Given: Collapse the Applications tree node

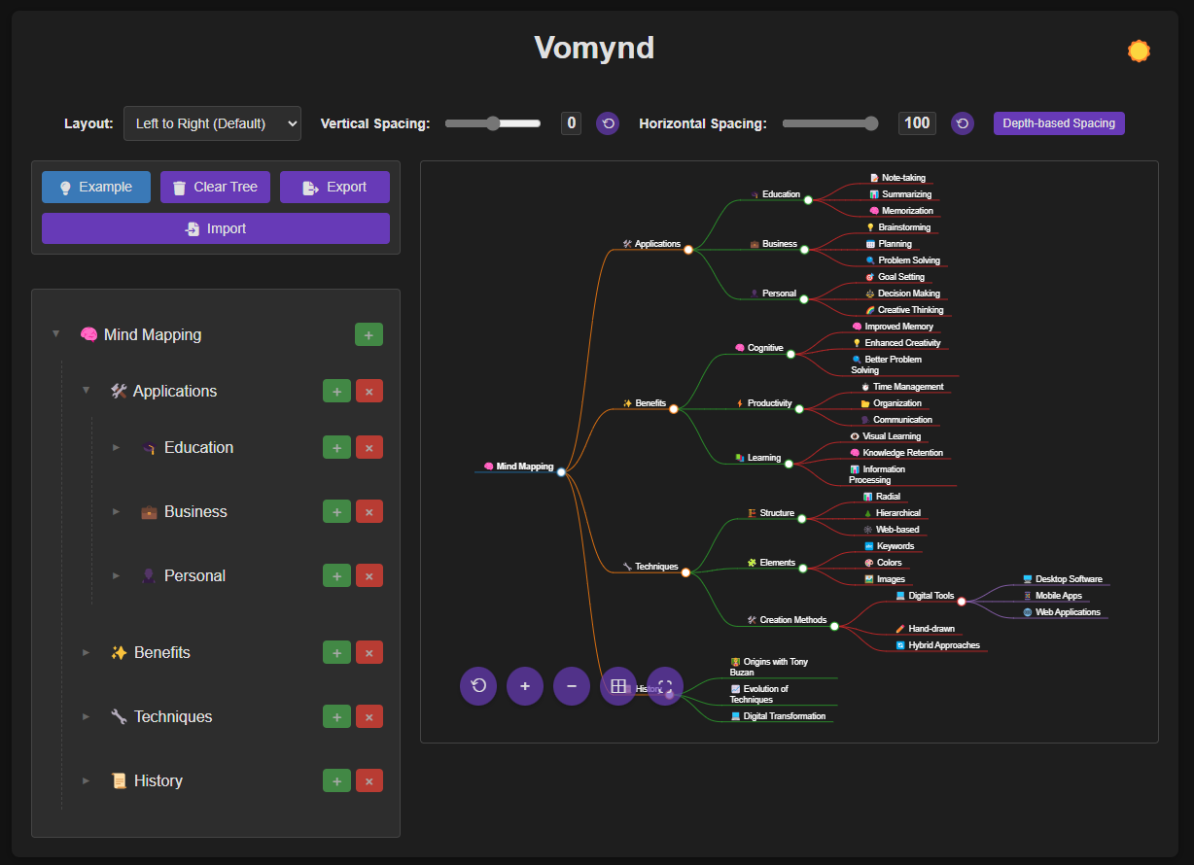Looking at the screenshot, I should click(x=87, y=391).
